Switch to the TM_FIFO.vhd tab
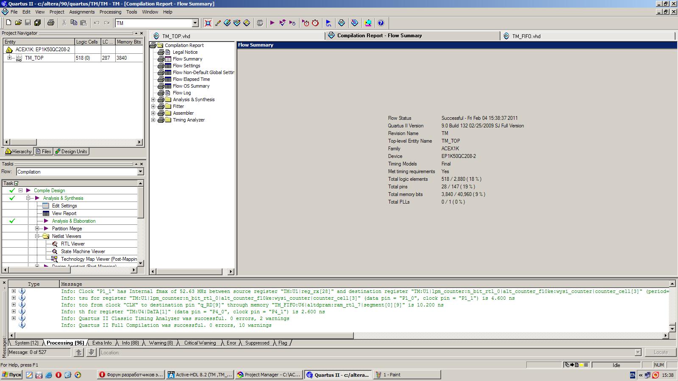The width and height of the screenshot is (678, 381). [x=587, y=36]
